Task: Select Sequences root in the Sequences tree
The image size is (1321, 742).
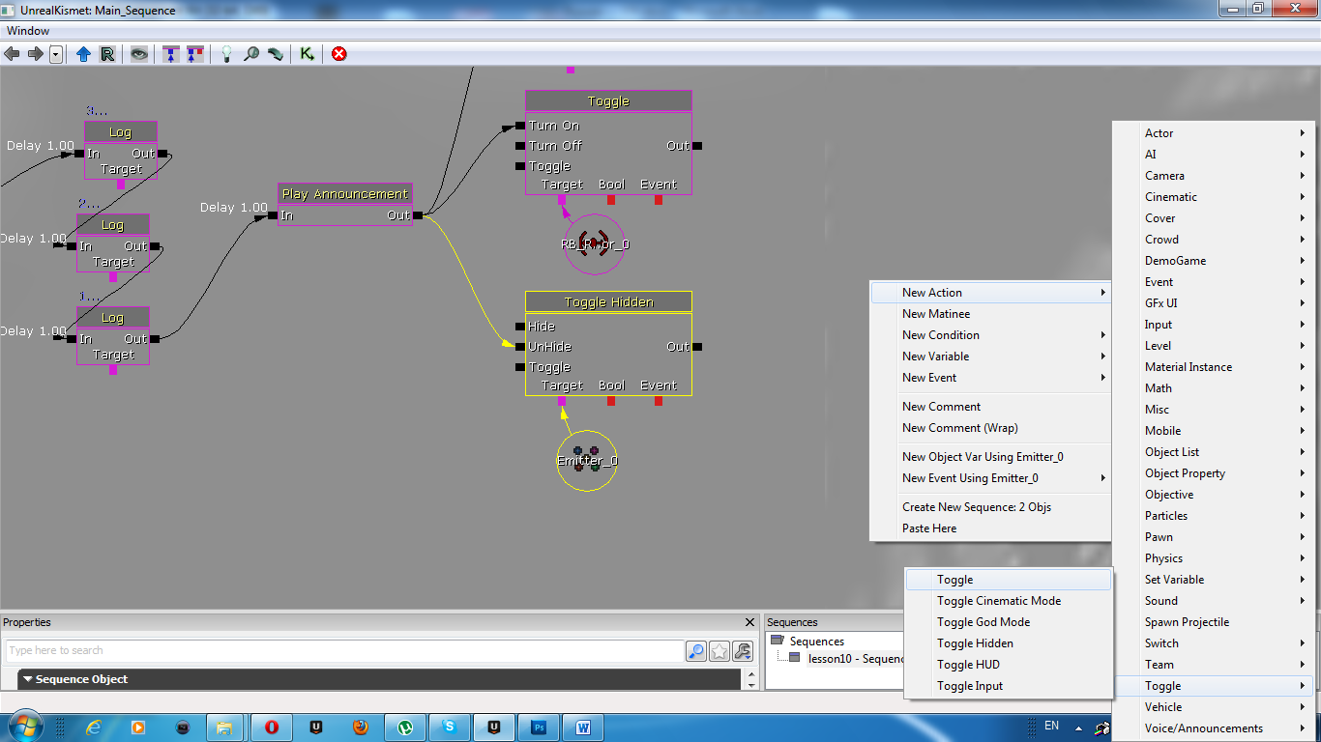Action: [816, 642]
